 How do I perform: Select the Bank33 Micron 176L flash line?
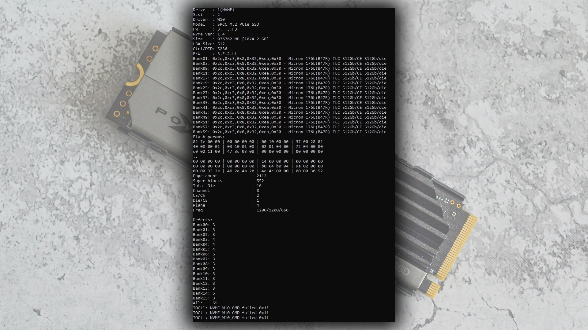[x=290, y=98]
